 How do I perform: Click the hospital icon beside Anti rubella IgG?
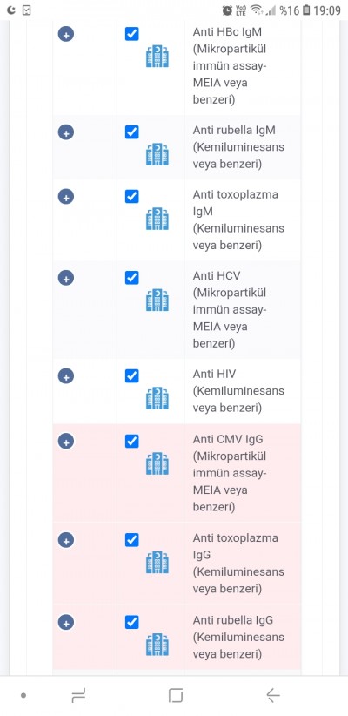(157, 645)
